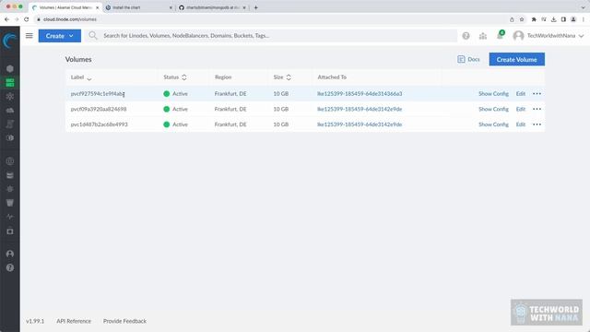The width and height of the screenshot is (590, 332).
Task: Show Config for pvcf09a3920aa824698
Action: [493, 109]
